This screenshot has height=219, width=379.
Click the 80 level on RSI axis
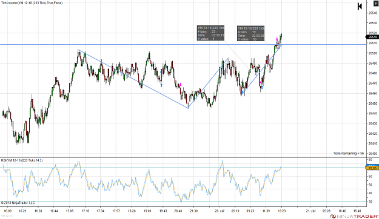(x=370, y=160)
